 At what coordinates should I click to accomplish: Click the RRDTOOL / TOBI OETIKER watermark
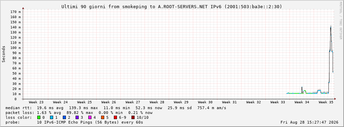[x=341, y=21]
